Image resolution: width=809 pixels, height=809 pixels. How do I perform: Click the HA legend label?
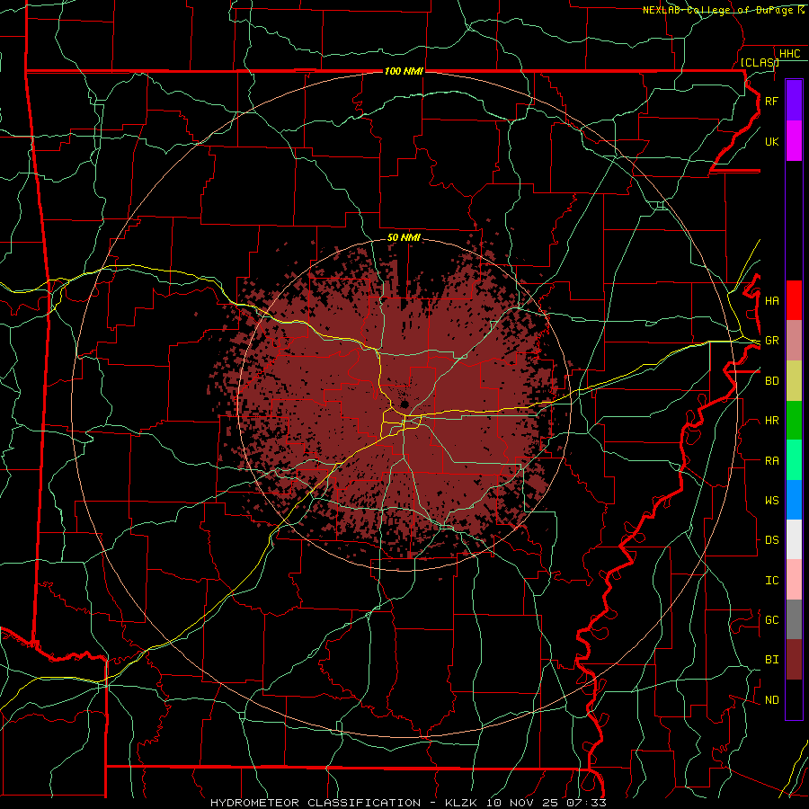(x=772, y=301)
